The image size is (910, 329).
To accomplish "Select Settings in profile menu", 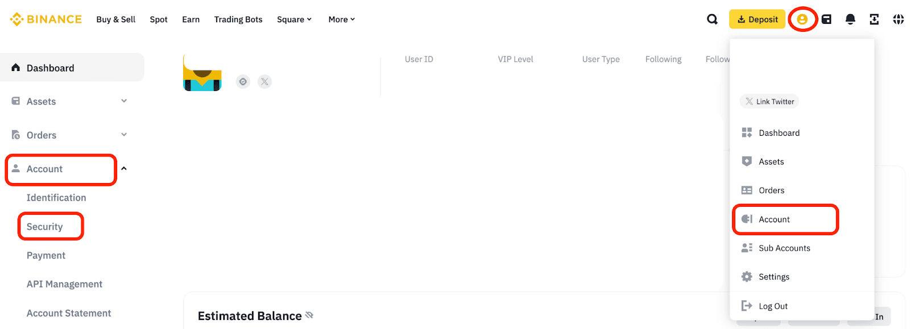I will coord(773,277).
